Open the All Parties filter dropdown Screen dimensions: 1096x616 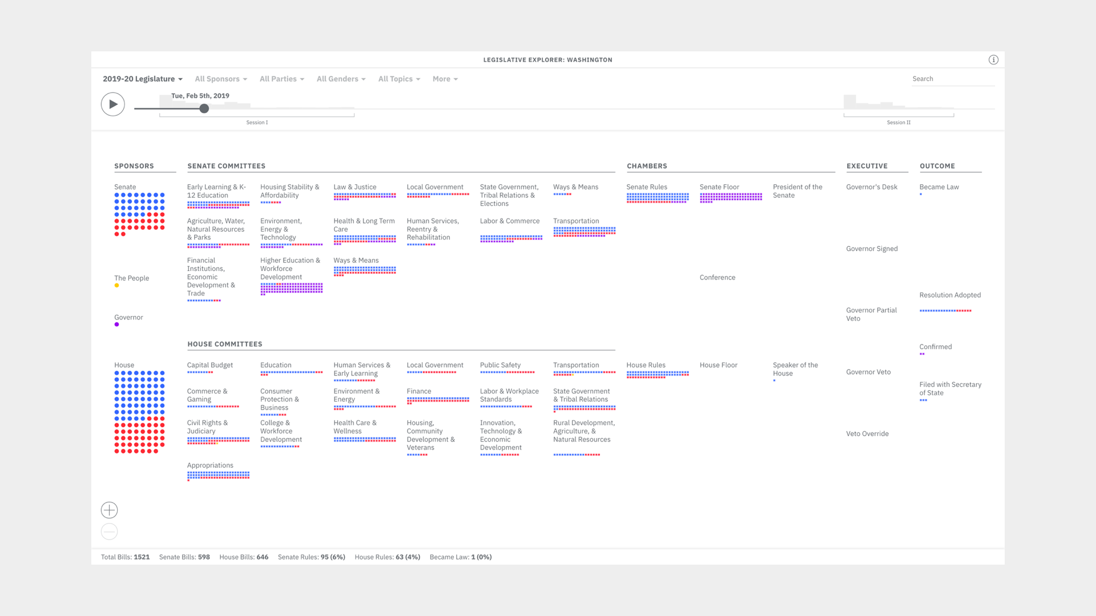(x=281, y=79)
